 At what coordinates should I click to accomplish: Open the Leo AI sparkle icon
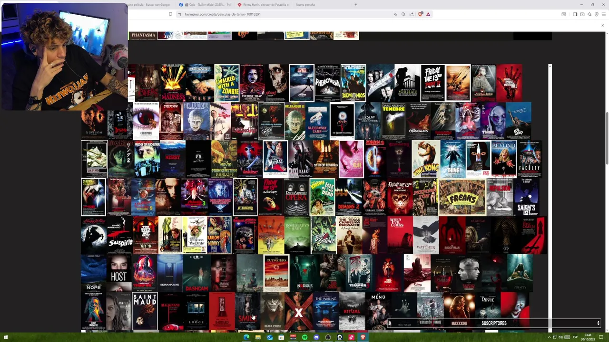point(589,14)
